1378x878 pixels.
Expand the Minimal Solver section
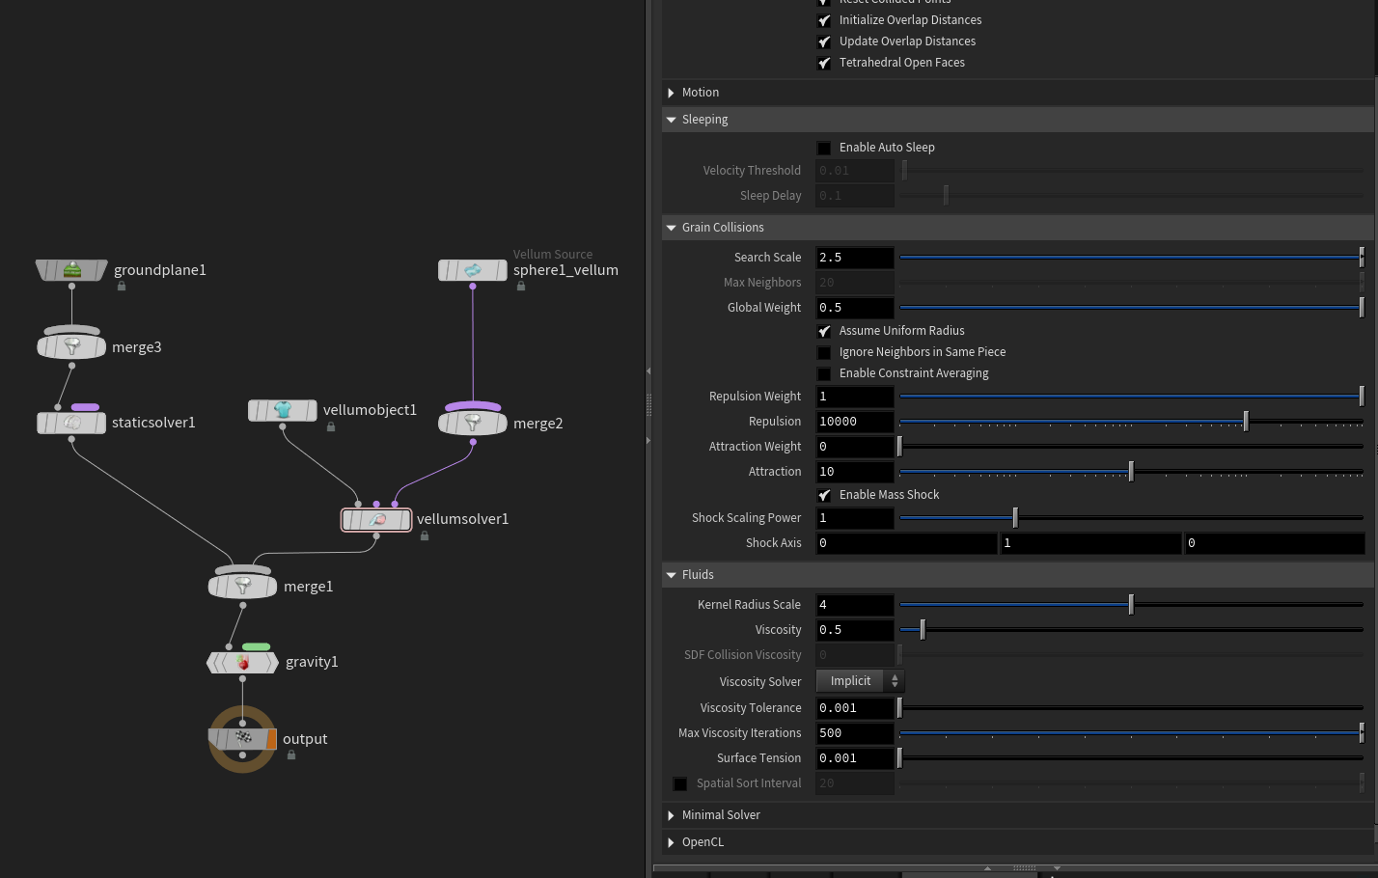pos(671,815)
